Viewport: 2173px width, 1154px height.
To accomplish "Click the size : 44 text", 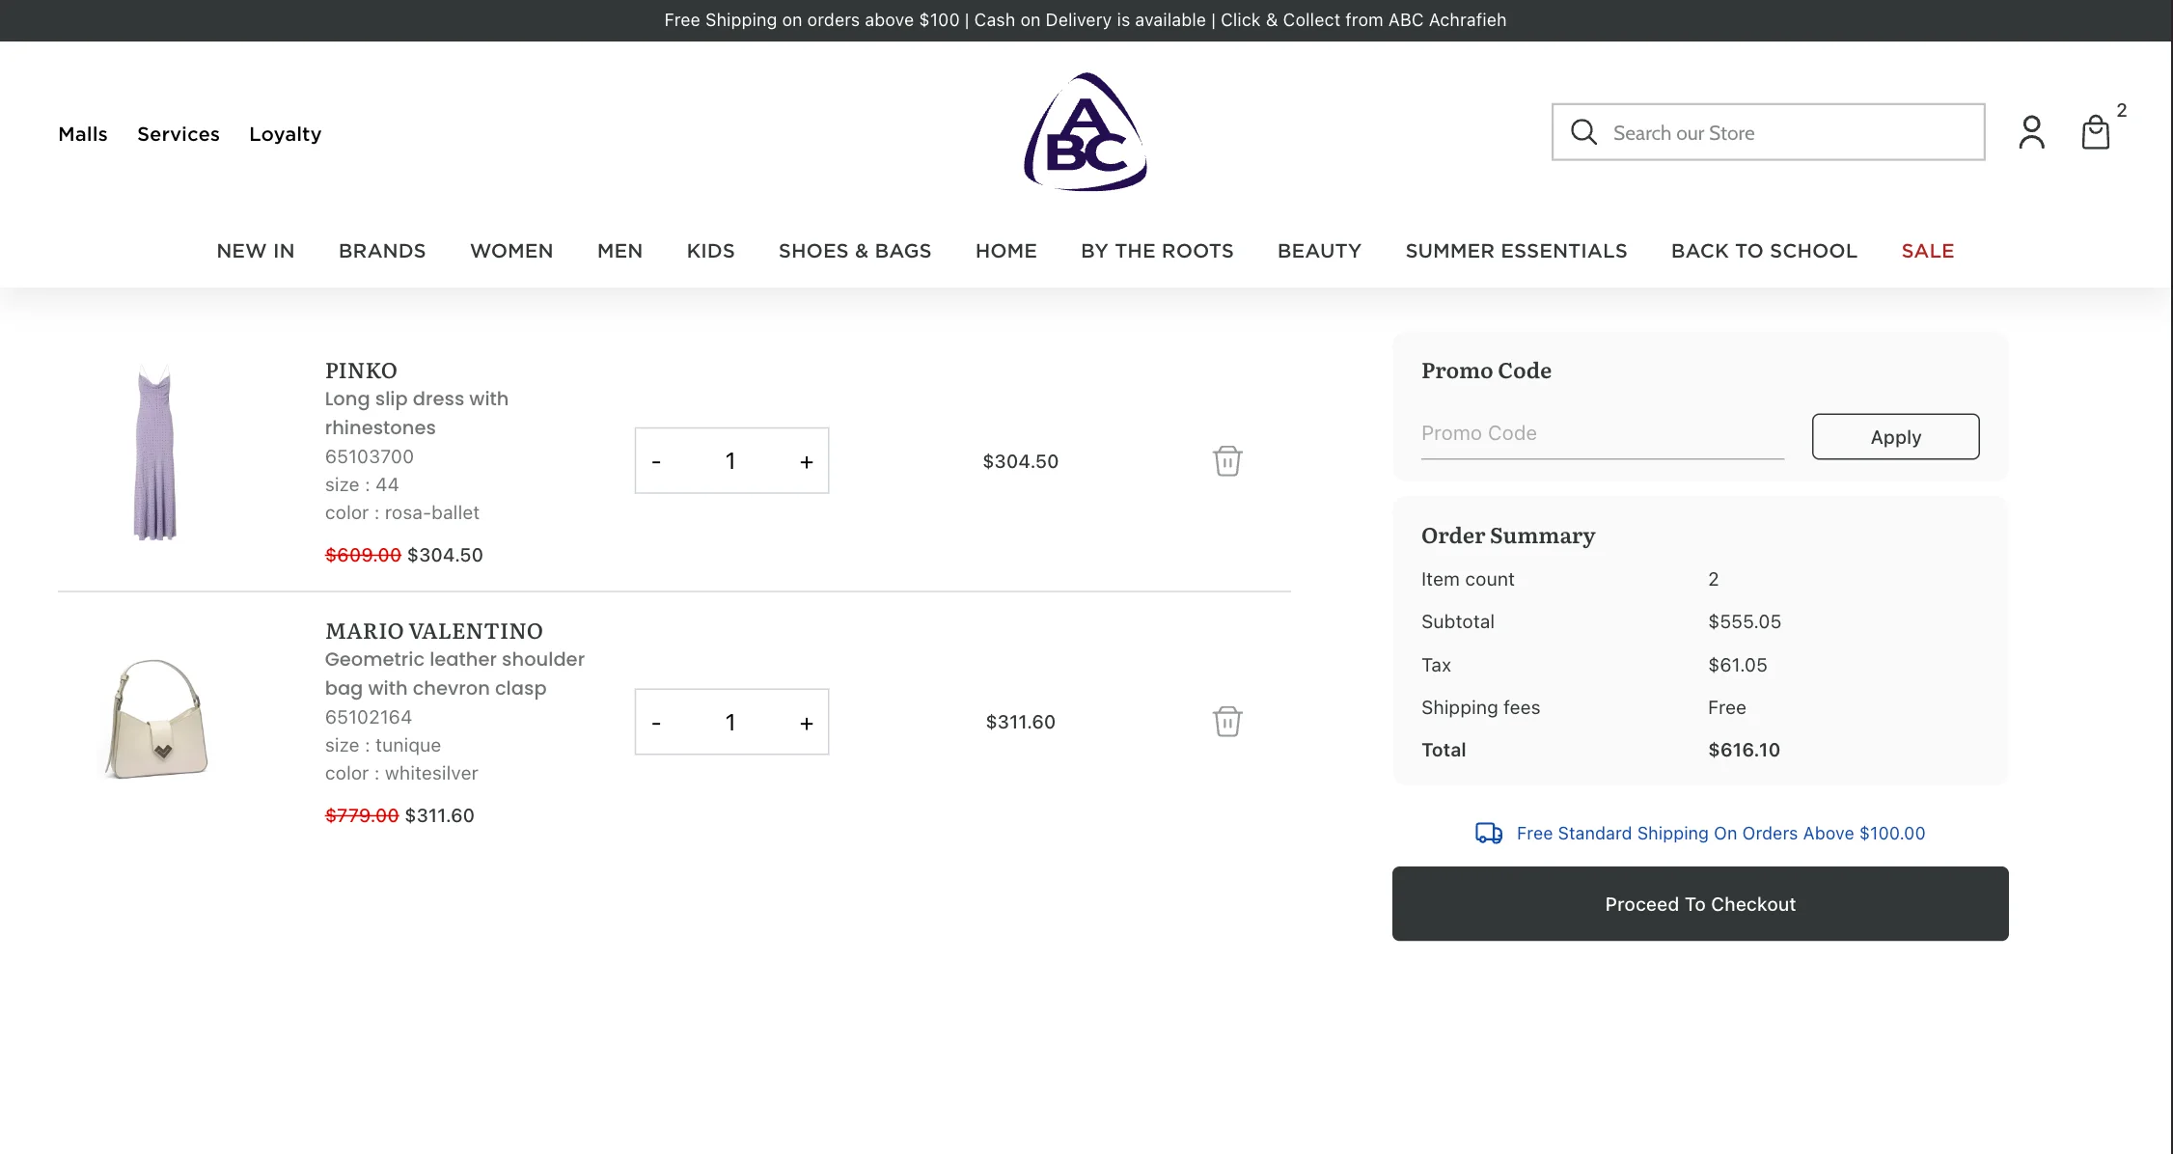I will coord(362,484).
